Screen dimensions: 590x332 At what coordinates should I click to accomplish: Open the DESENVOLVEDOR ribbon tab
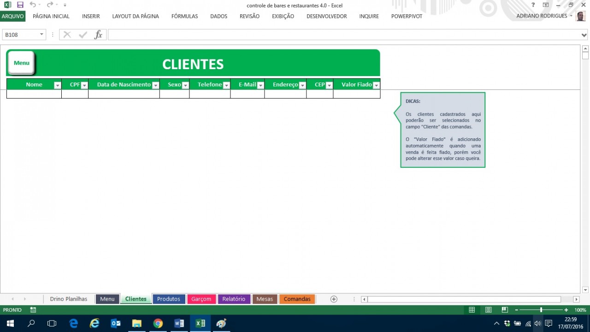(326, 16)
